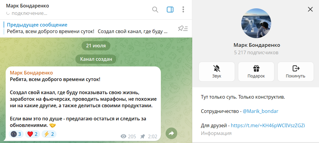Click the 5 217 подписчиков count
This screenshot has width=319, height=143.
coord(256,52)
